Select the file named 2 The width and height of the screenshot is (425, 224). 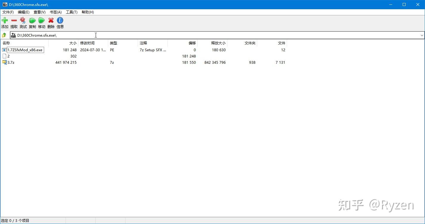tap(8, 56)
